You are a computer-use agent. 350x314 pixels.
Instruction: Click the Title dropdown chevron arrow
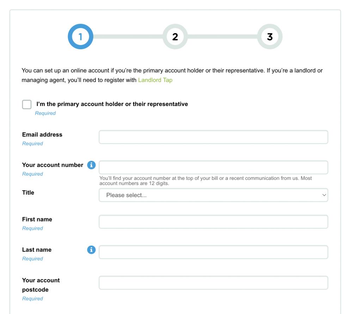324,195
